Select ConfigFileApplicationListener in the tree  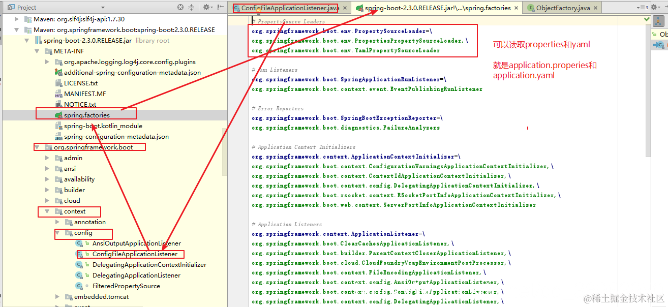pos(135,254)
